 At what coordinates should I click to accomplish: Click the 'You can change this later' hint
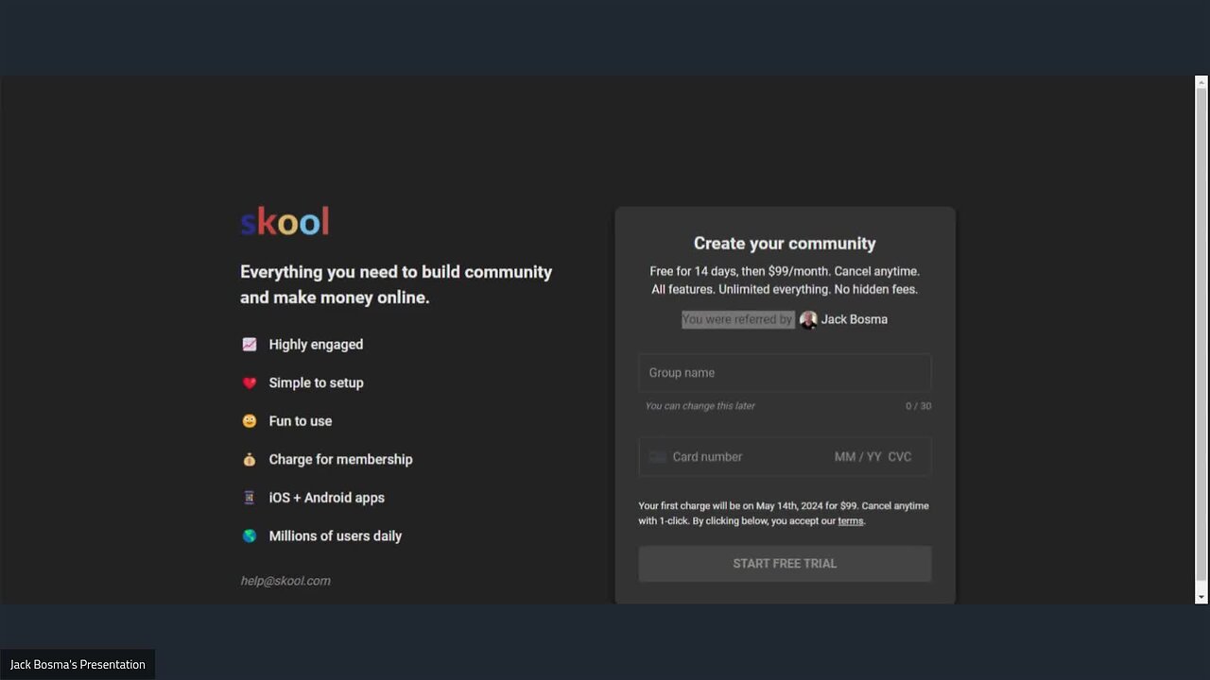tap(700, 406)
